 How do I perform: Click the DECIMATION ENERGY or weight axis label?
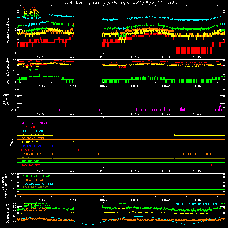coord(4,185)
